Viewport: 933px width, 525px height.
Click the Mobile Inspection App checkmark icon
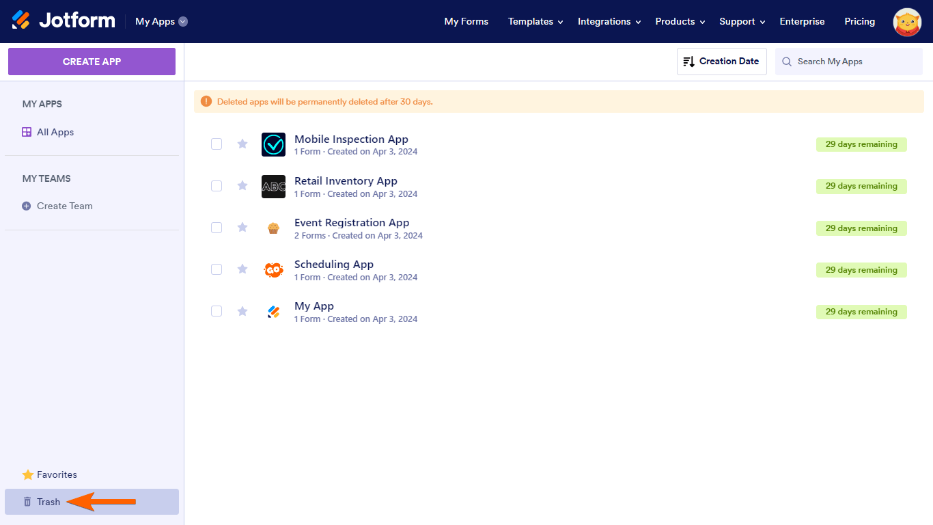pyautogui.click(x=273, y=144)
